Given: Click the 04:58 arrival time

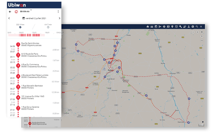Looking at the screenshot, I should coord(13,46).
